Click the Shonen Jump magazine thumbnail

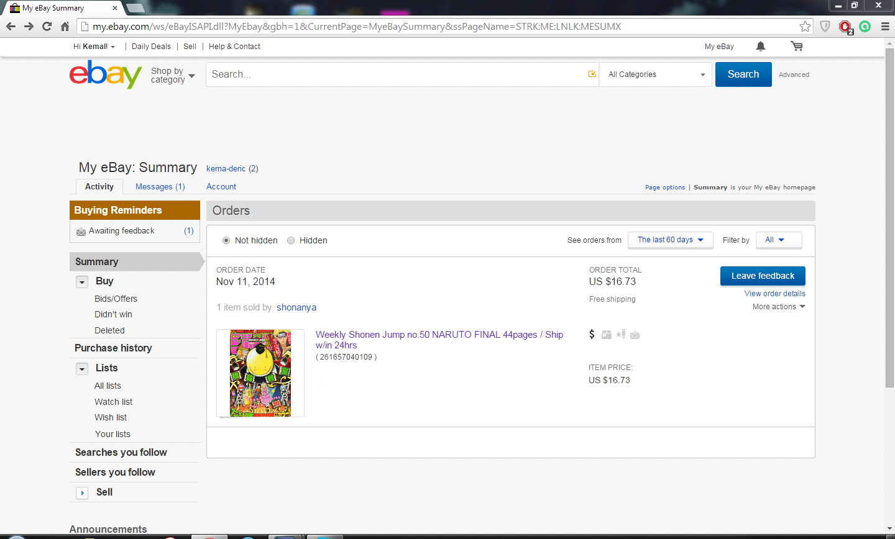point(260,373)
